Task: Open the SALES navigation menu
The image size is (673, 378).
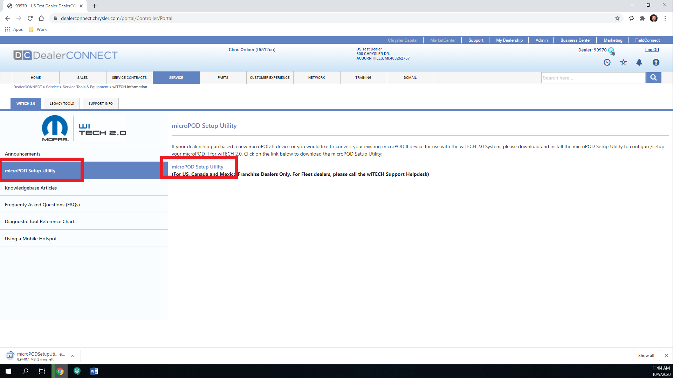Action: pyautogui.click(x=83, y=78)
